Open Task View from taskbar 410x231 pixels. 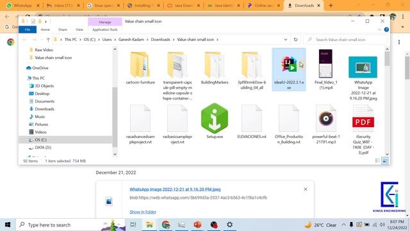point(133,225)
